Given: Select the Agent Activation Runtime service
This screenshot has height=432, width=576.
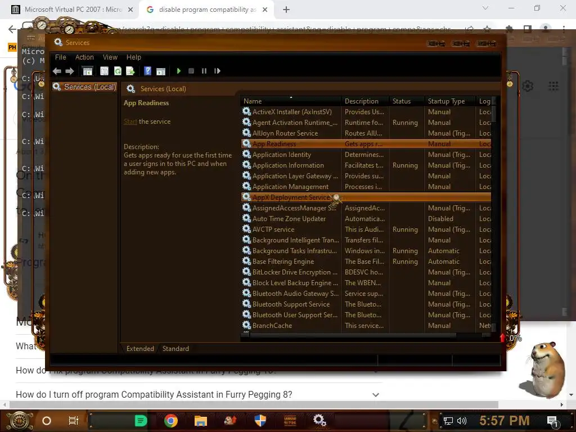Looking at the screenshot, I should (366, 122).
